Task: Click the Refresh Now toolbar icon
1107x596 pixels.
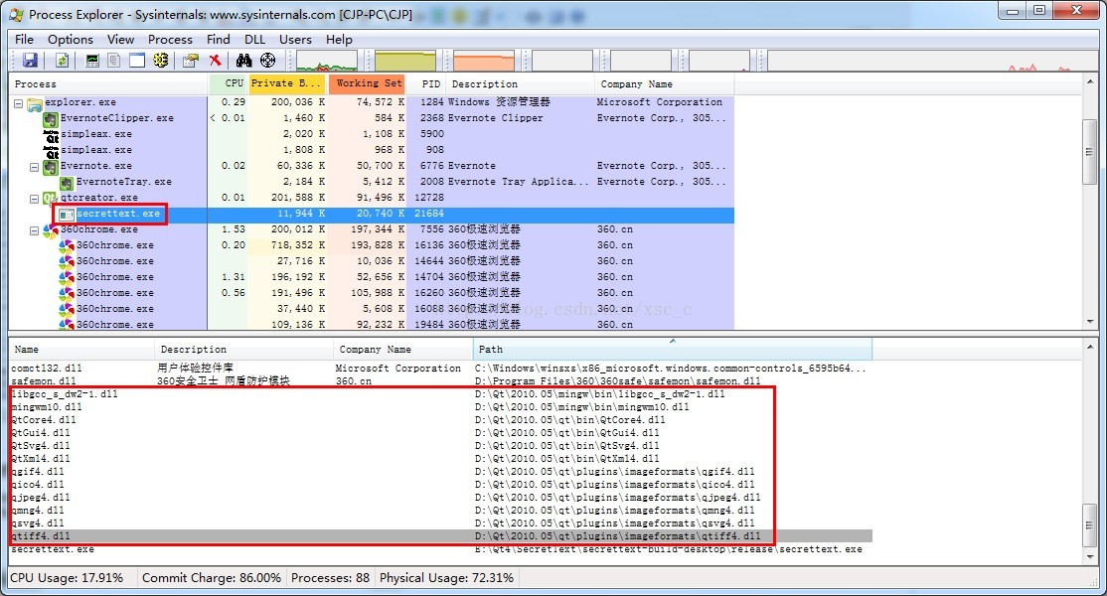Action: (63, 61)
